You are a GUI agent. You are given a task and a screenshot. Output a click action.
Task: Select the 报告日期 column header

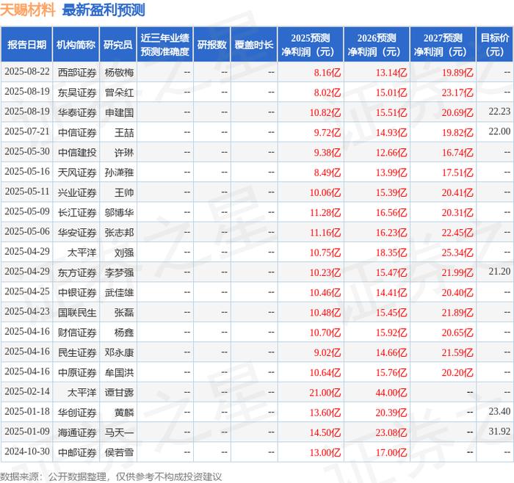pyautogui.click(x=26, y=45)
